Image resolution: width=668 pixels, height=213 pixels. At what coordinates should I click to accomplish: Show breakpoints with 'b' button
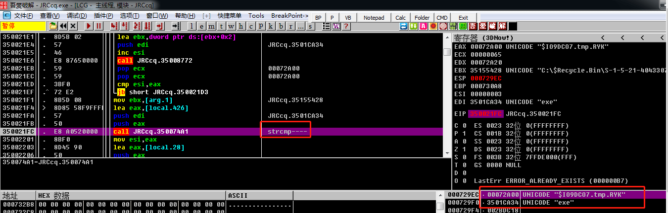coord(281,26)
